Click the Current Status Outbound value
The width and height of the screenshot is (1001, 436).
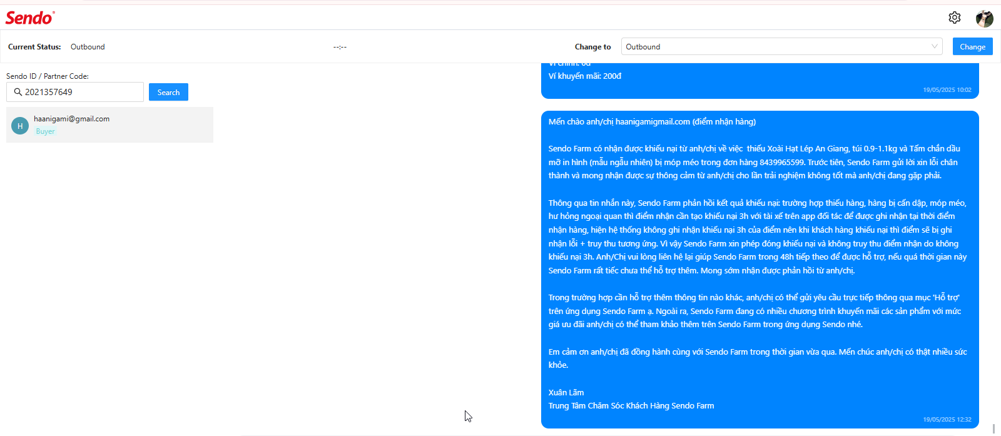[88, 47]
